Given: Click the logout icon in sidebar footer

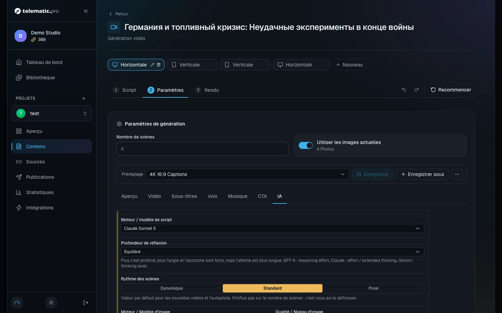Looking at the screenshot, I should click(x=86, y=303).
